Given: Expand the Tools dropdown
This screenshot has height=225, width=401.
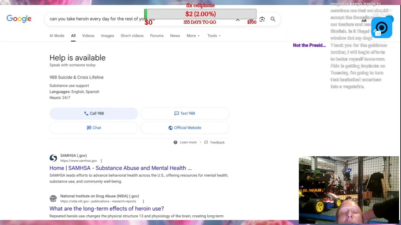Looking at the screenshot, I should [214, 36].
